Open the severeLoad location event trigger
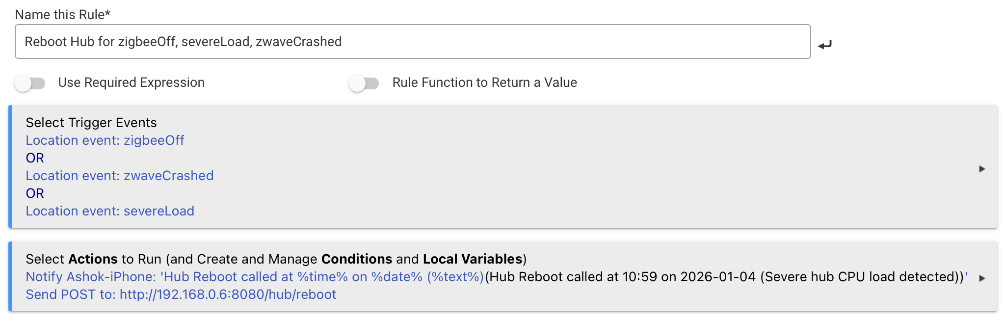The width and height of the screenshot is (1004, 321). (x=110, y=211)
